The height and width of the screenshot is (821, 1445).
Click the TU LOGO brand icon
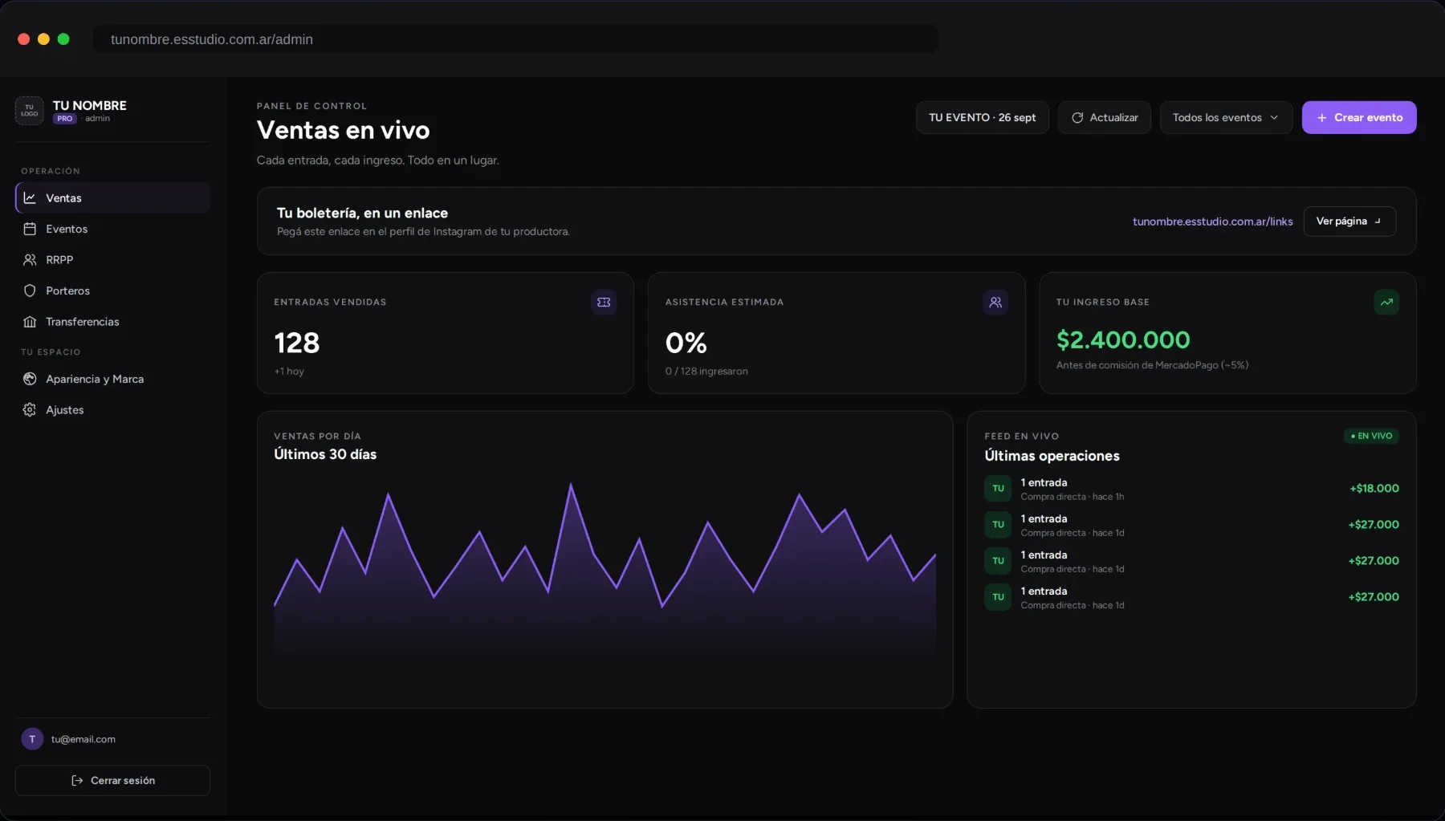click(x=30, y=111)
